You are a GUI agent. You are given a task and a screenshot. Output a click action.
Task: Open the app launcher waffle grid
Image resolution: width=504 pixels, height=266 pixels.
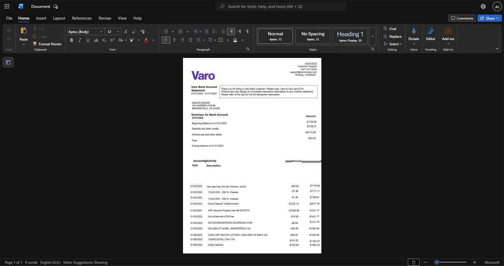[x=7, y=6]
